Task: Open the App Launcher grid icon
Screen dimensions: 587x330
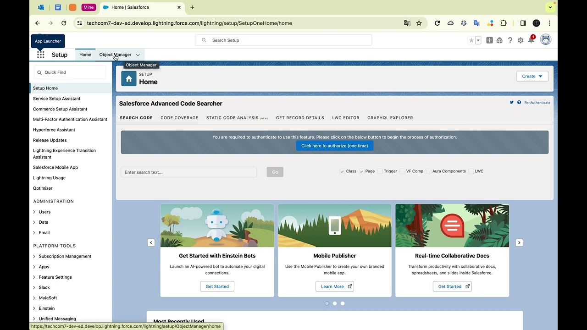Action: (41, 55)
